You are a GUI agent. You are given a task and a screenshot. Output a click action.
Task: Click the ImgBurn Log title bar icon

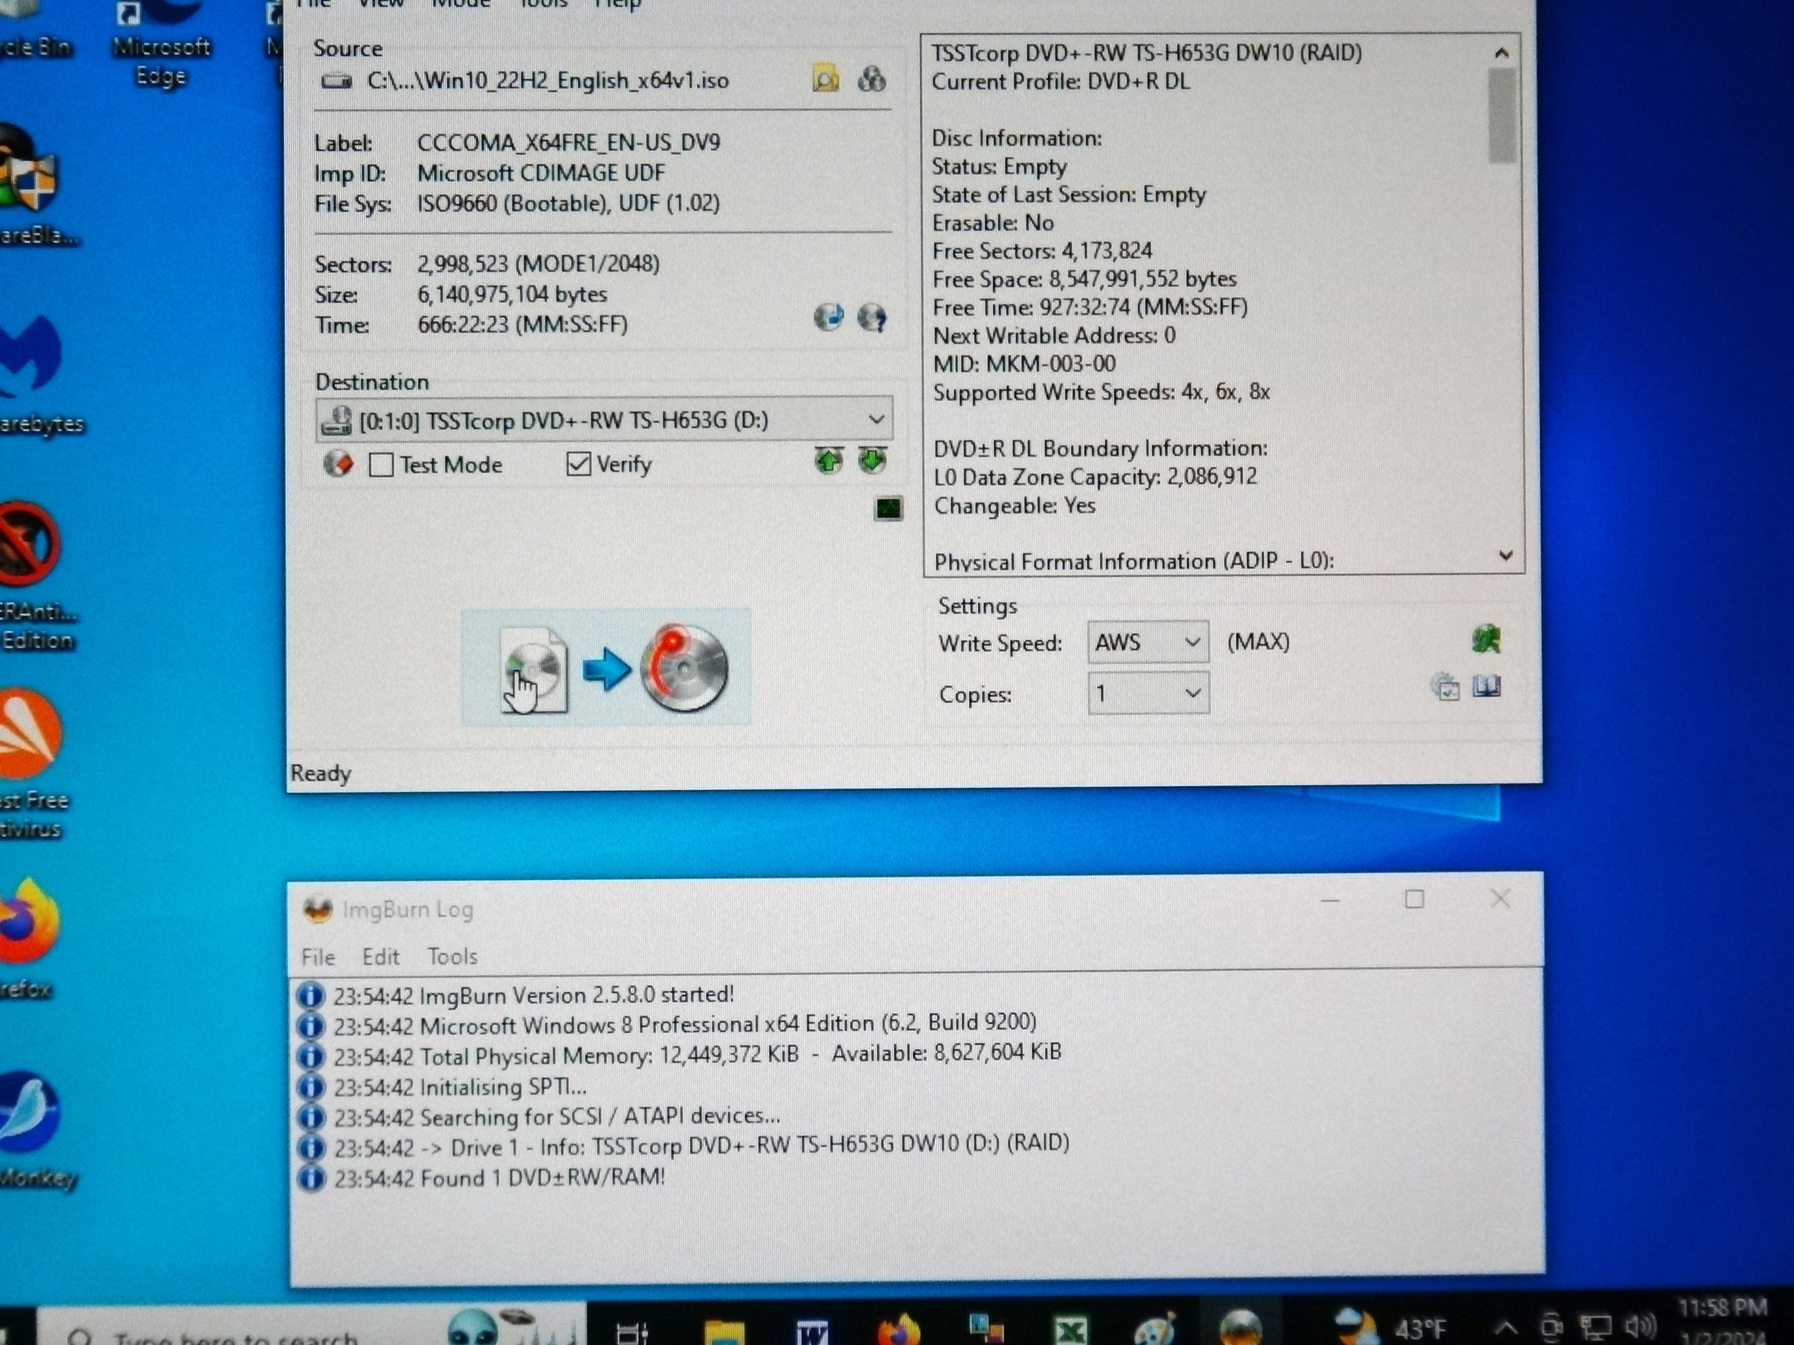317,910
